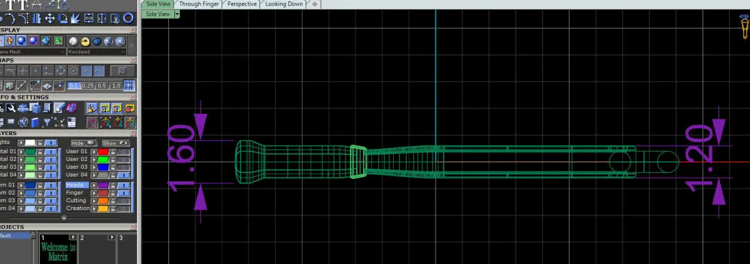This screenshot has height=264, width=750.
Task: Toggle lock on Finger layer
Action: (112, 193)
